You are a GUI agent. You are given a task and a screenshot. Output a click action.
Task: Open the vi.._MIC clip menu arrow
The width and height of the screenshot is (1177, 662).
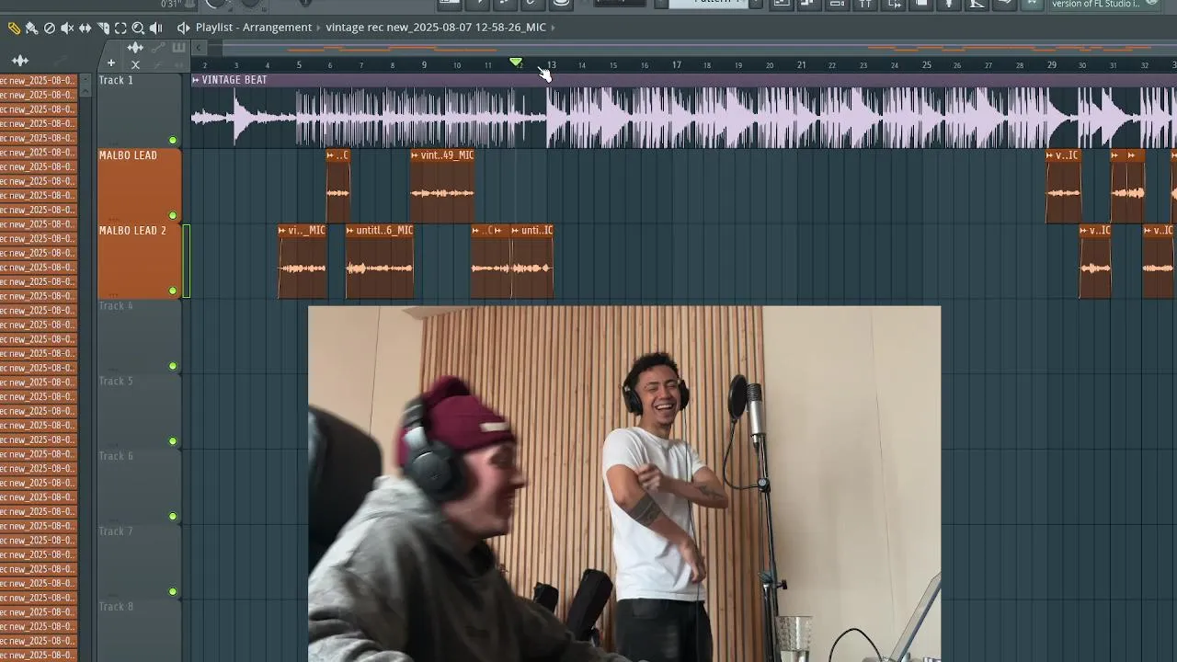point(282,231)
